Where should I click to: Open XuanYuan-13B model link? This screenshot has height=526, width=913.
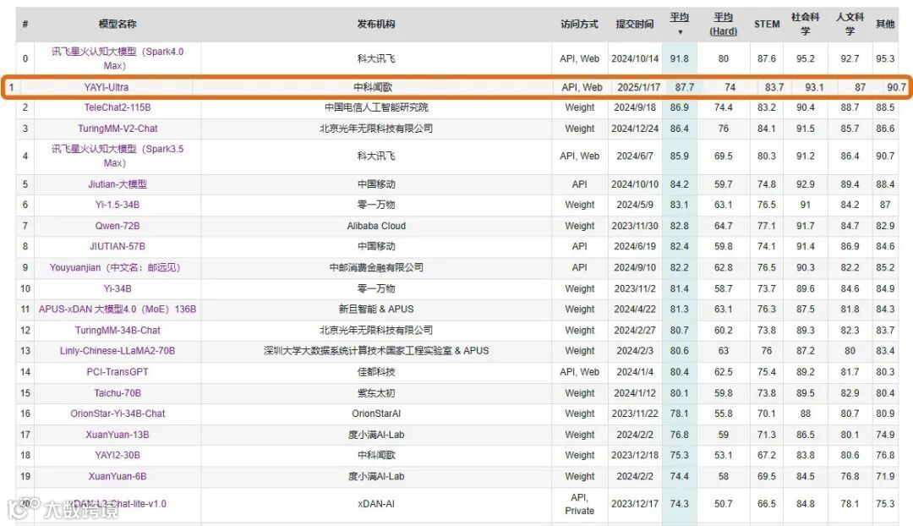click(118, 435)
